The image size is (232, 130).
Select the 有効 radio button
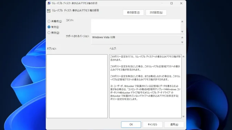coord(49,27)
